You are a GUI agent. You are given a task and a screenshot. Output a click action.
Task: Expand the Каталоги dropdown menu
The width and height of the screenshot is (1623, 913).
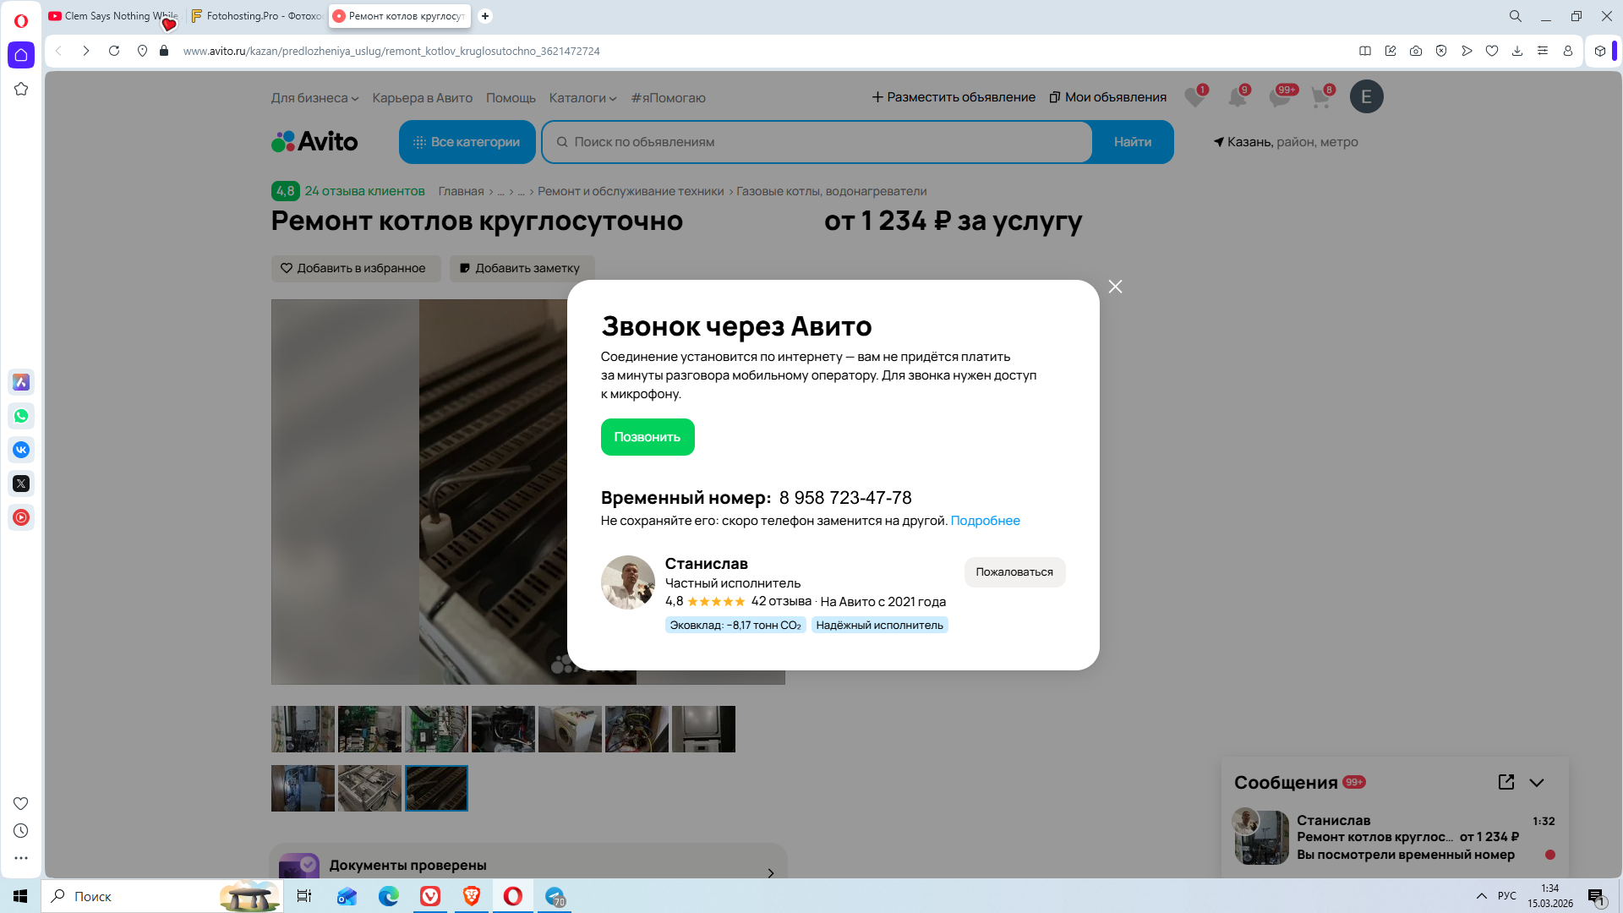582,98
